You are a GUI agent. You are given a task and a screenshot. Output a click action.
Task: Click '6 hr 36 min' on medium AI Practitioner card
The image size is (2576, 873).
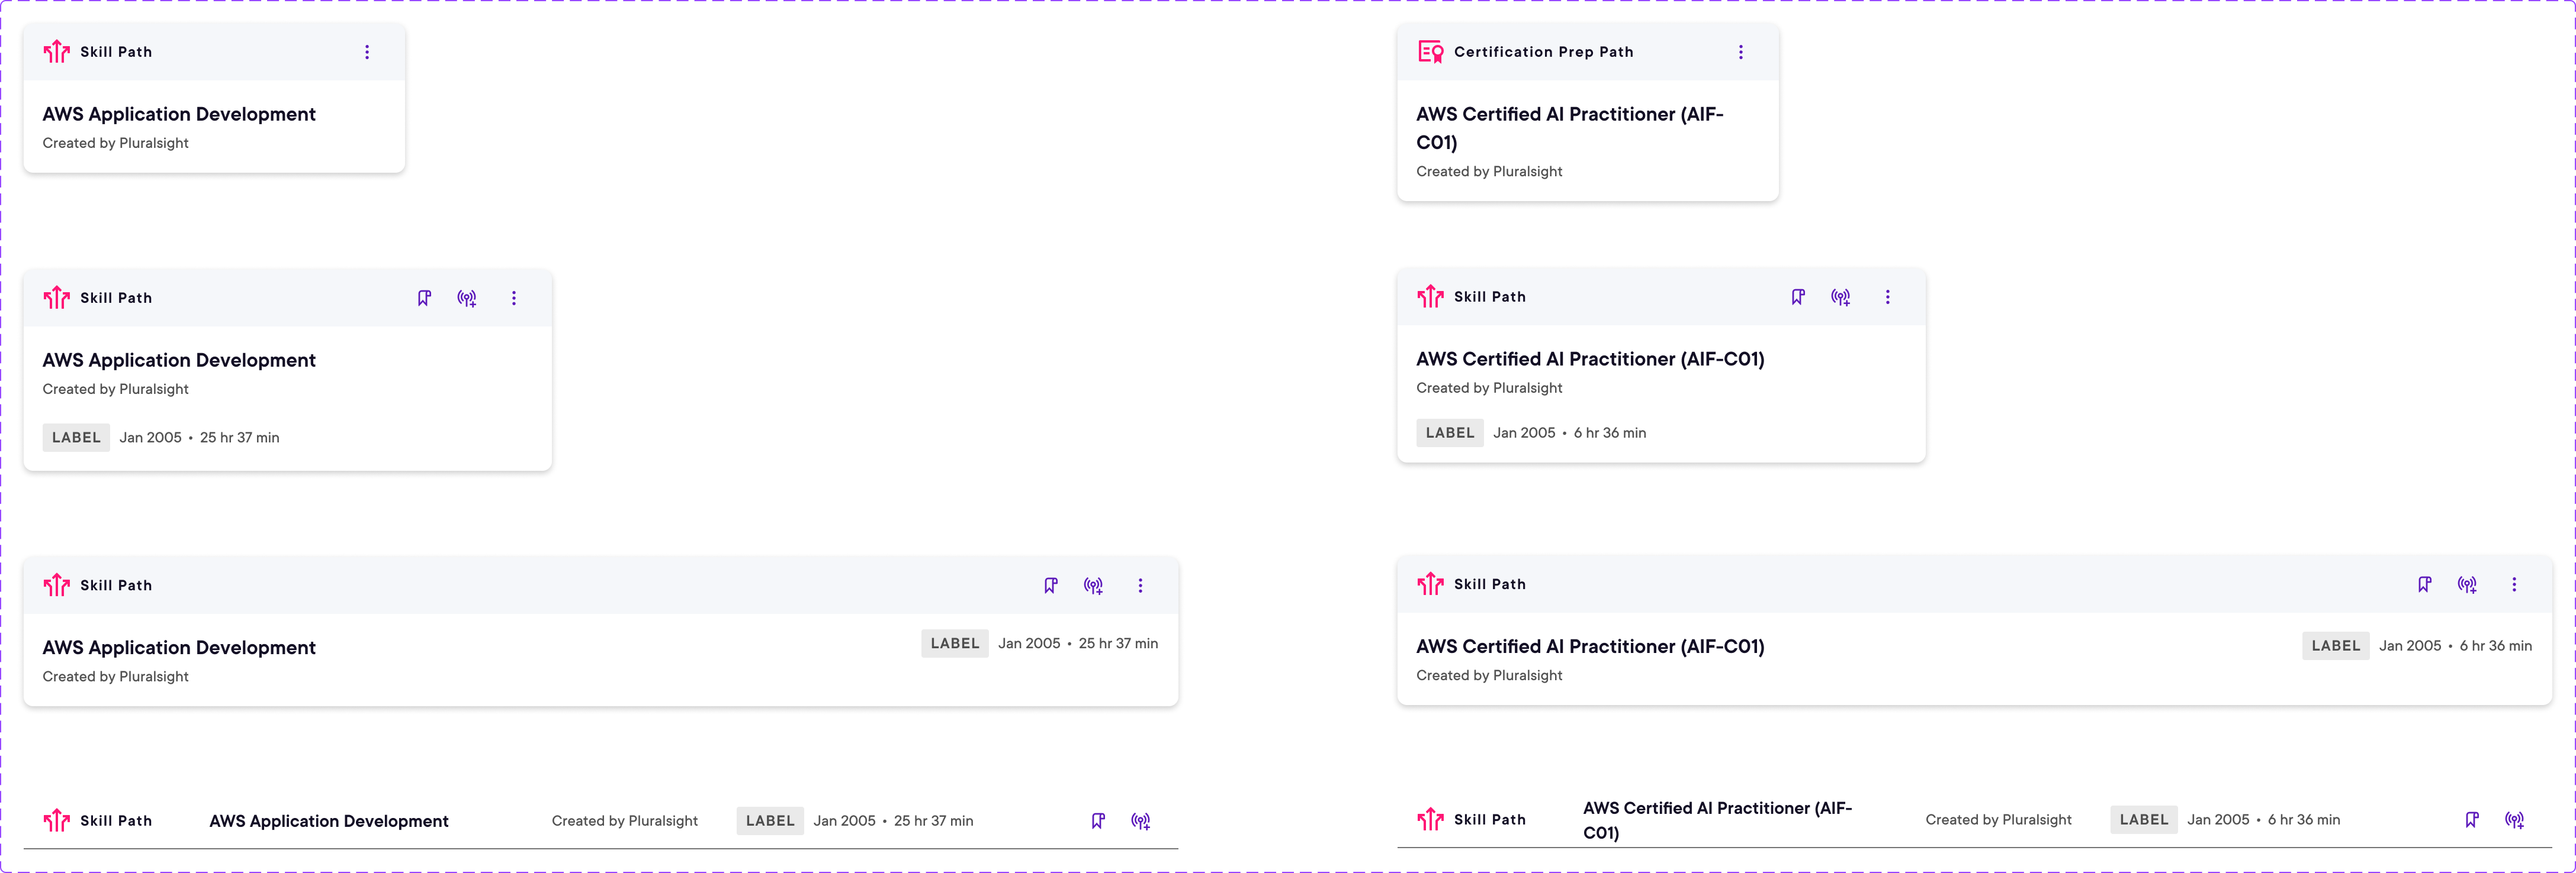click(x=1610, y=432)
